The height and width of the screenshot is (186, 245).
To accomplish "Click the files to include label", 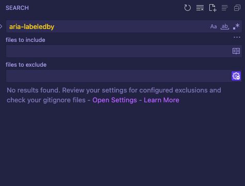I will [25, 40].
